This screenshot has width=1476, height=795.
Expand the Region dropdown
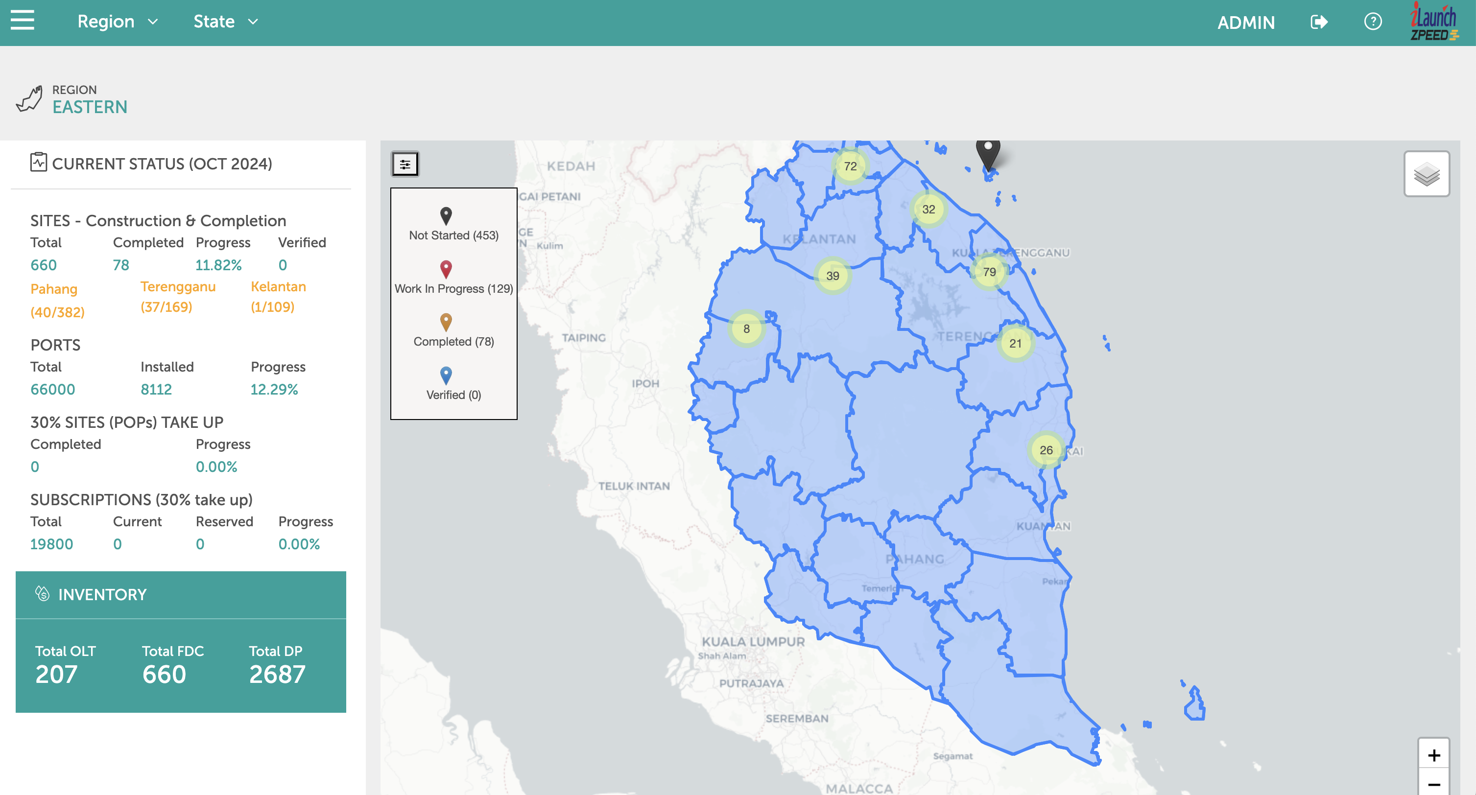tap(118, 22)
